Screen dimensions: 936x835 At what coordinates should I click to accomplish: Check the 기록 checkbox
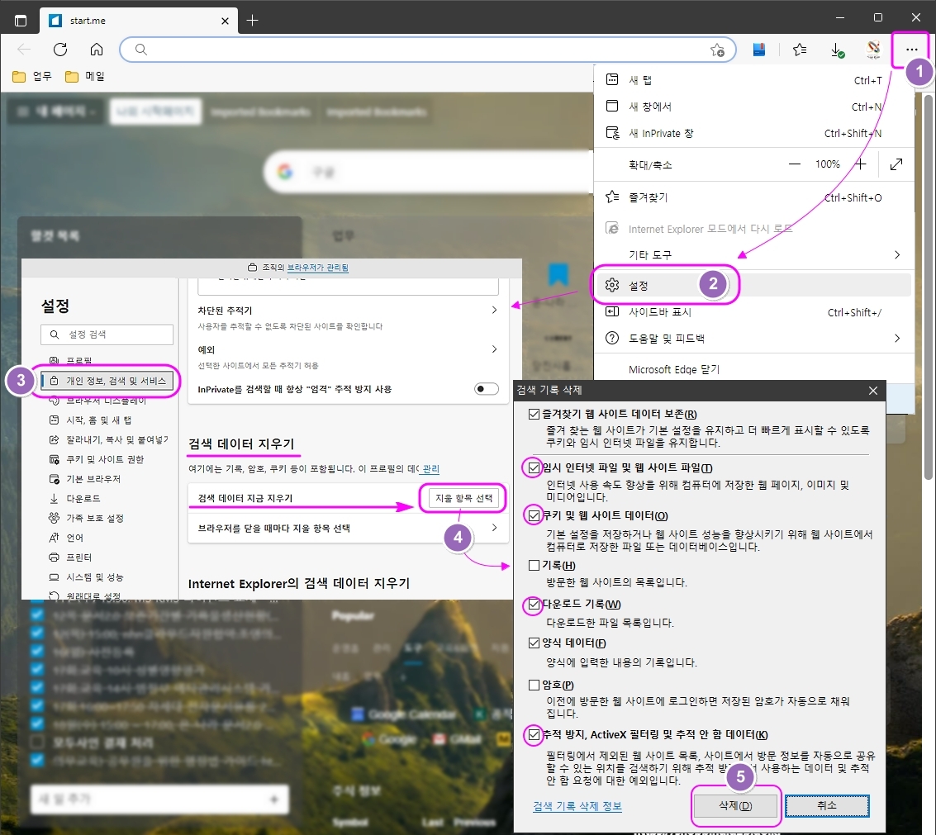point(535,565)
